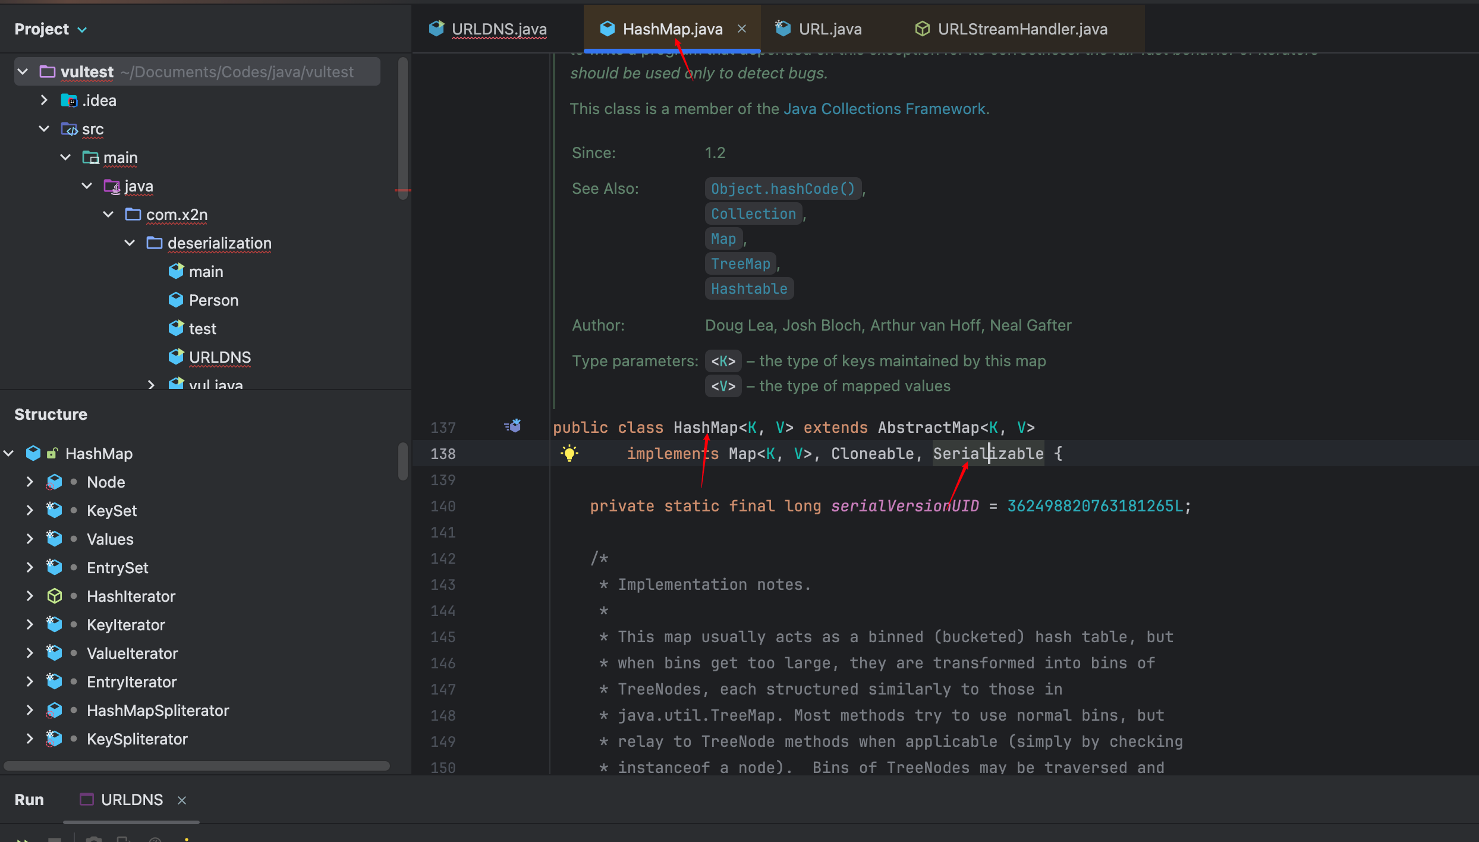This screenshot has height=842, width=1479.
Task: Expand the Node class in Structure
Action: coord(30,482)
